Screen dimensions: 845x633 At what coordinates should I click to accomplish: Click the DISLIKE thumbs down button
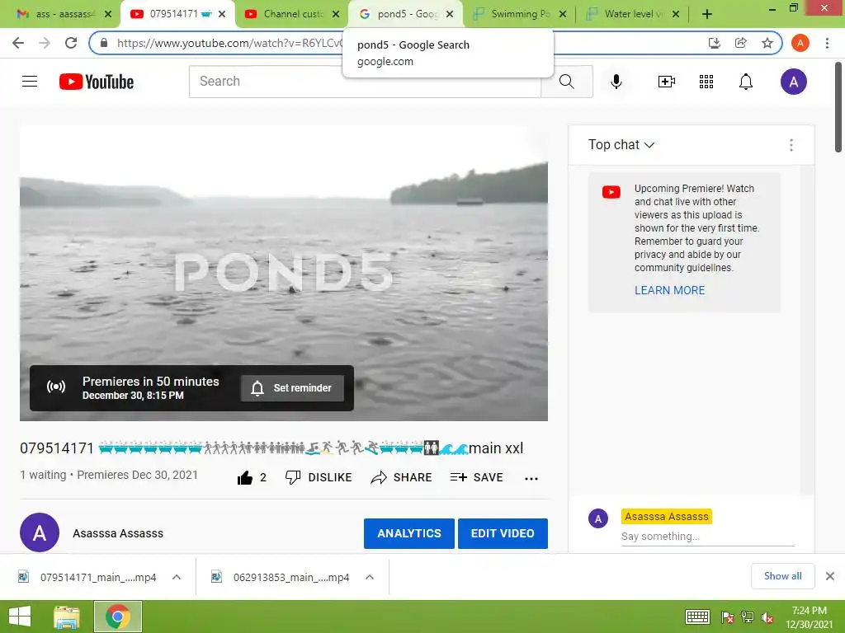pyautogui.click(x=319, y=477)
